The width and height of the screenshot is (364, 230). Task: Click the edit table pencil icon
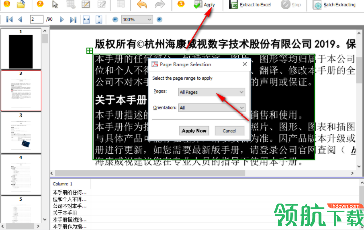pos(86,4)
